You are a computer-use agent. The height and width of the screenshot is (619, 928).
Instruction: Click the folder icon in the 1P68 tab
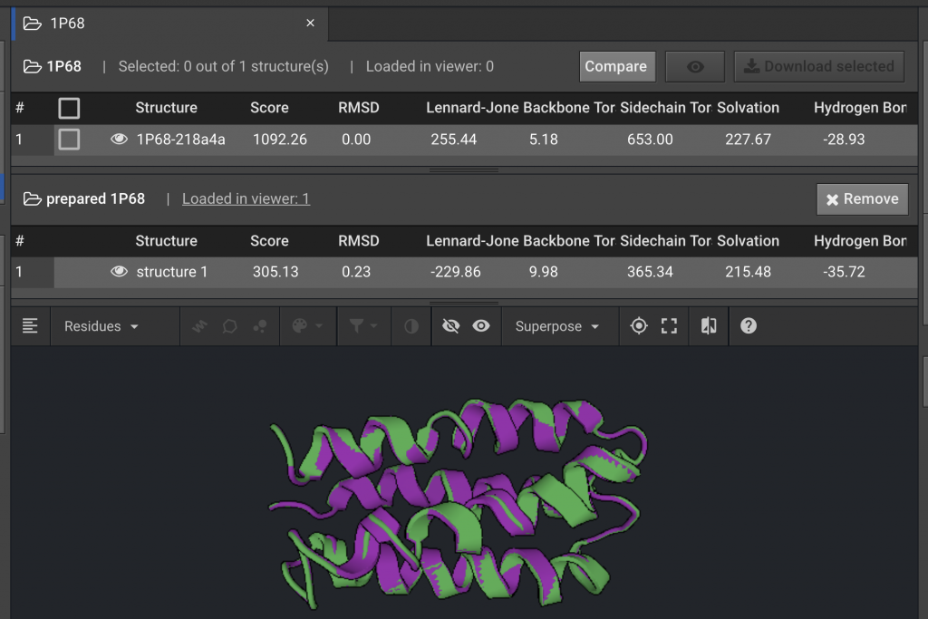(33, 23)
